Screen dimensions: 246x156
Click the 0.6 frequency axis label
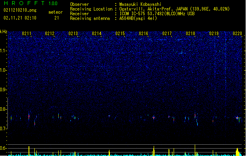pyautogui.click(x=4, y=148)
